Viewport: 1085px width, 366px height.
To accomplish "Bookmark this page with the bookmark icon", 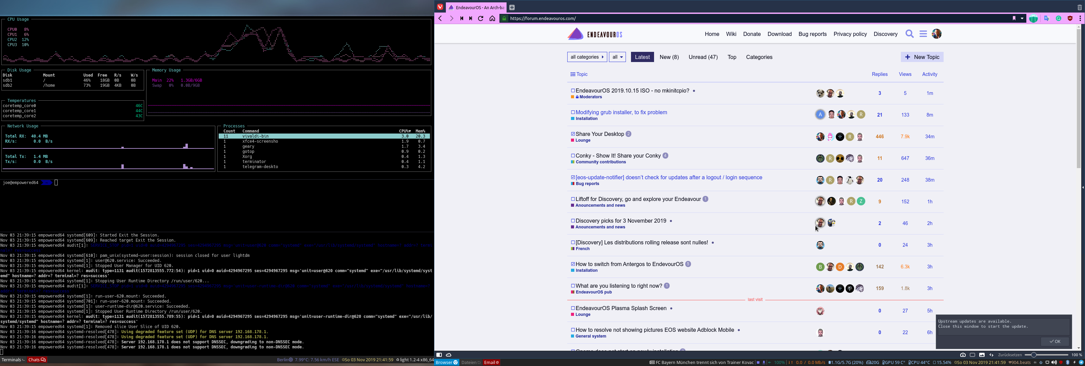I will click(x=1014, y=18).
